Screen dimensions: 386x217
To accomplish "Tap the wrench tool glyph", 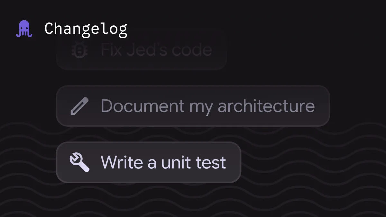I will [x=79, y=162].
